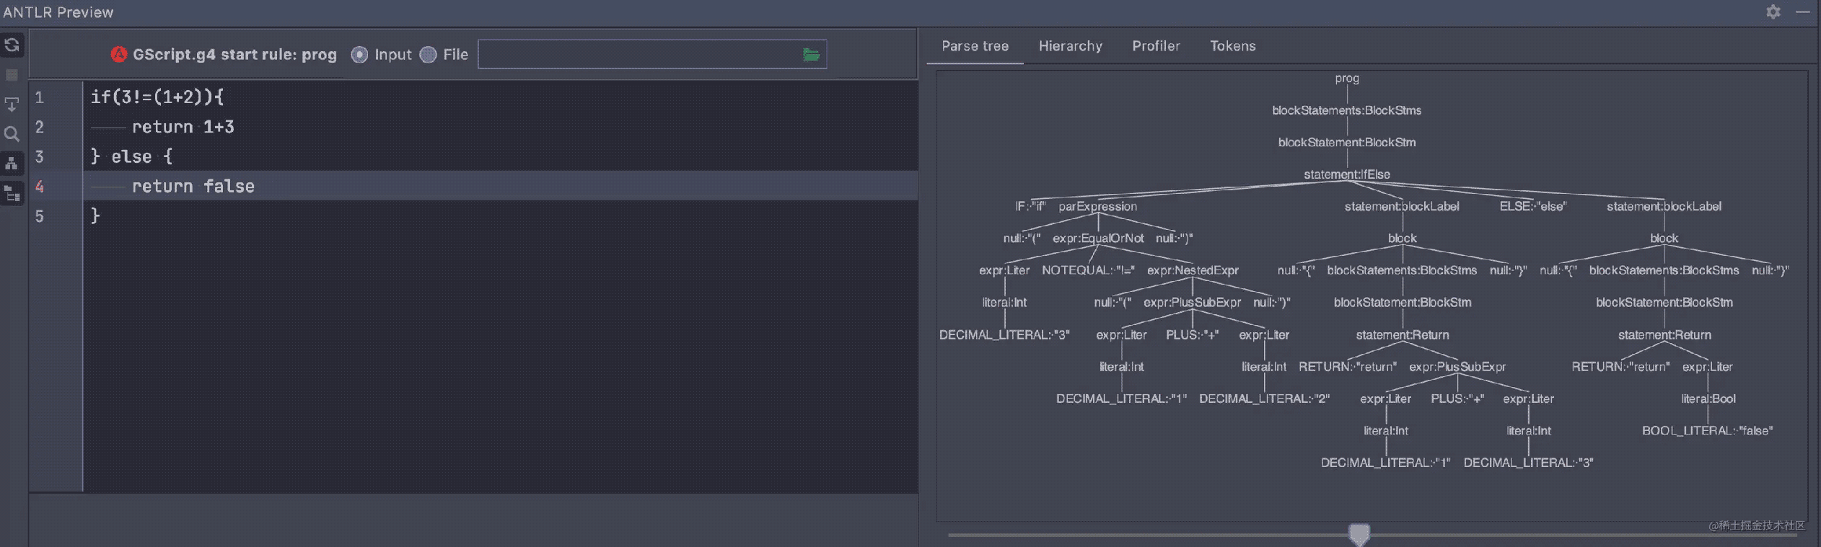This screenshot has height=547, width=1821.
Task: Click the green folder browse icon
Action: pyautogui.click(x=811, y=55)
